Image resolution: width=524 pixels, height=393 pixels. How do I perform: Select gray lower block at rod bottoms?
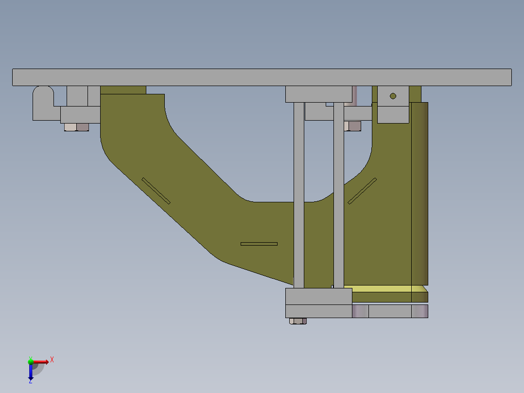coord(318,296)
